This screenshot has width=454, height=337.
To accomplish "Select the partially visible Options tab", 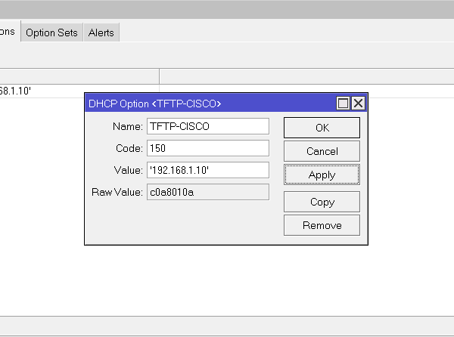I will pyautogui.click(x=8, y=32).
